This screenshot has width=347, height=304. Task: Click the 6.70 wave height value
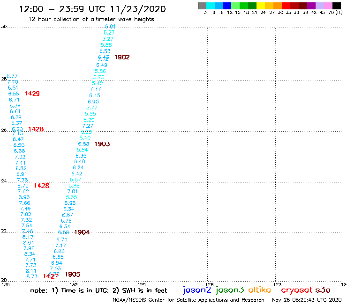(x=62, y=240)
